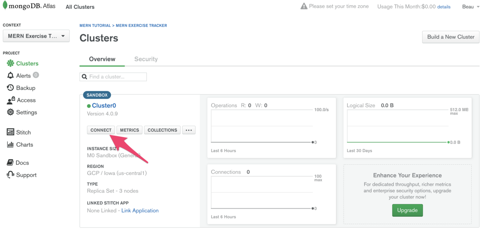Click 'Enhance Your Experience' heading
Image resolution: width=485 pixels, height=230 pixels.
pyautogui.click(x=407, y=176)
